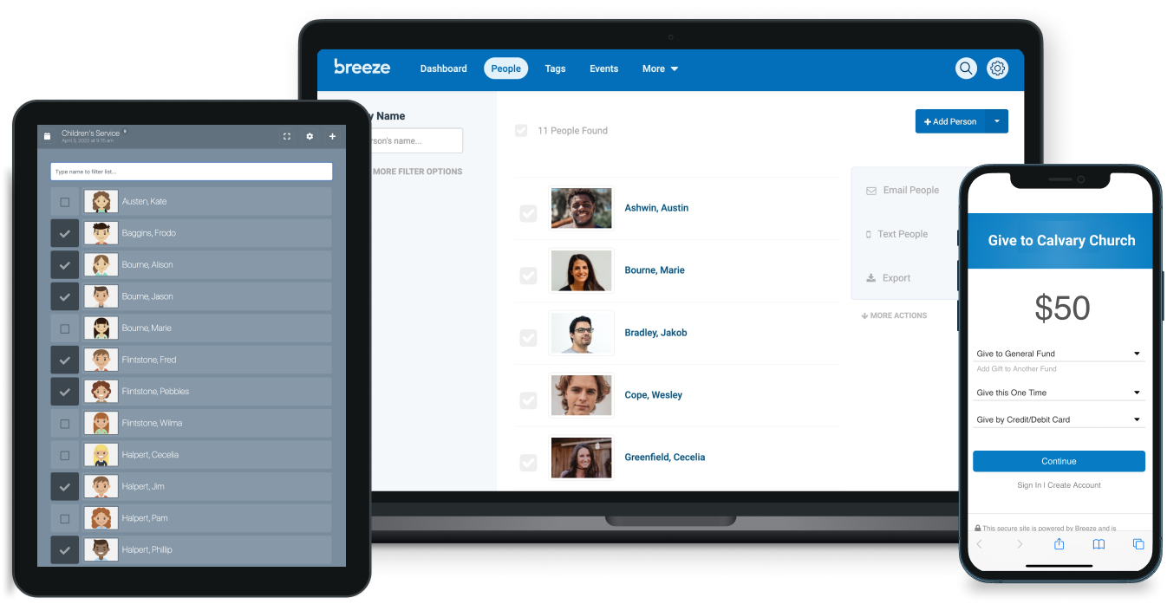
Task: Click Children's Service title on tablet
Action: tap(91, 133)
